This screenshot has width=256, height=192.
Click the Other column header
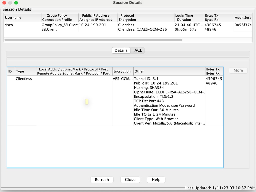click(x=169, y=71)
